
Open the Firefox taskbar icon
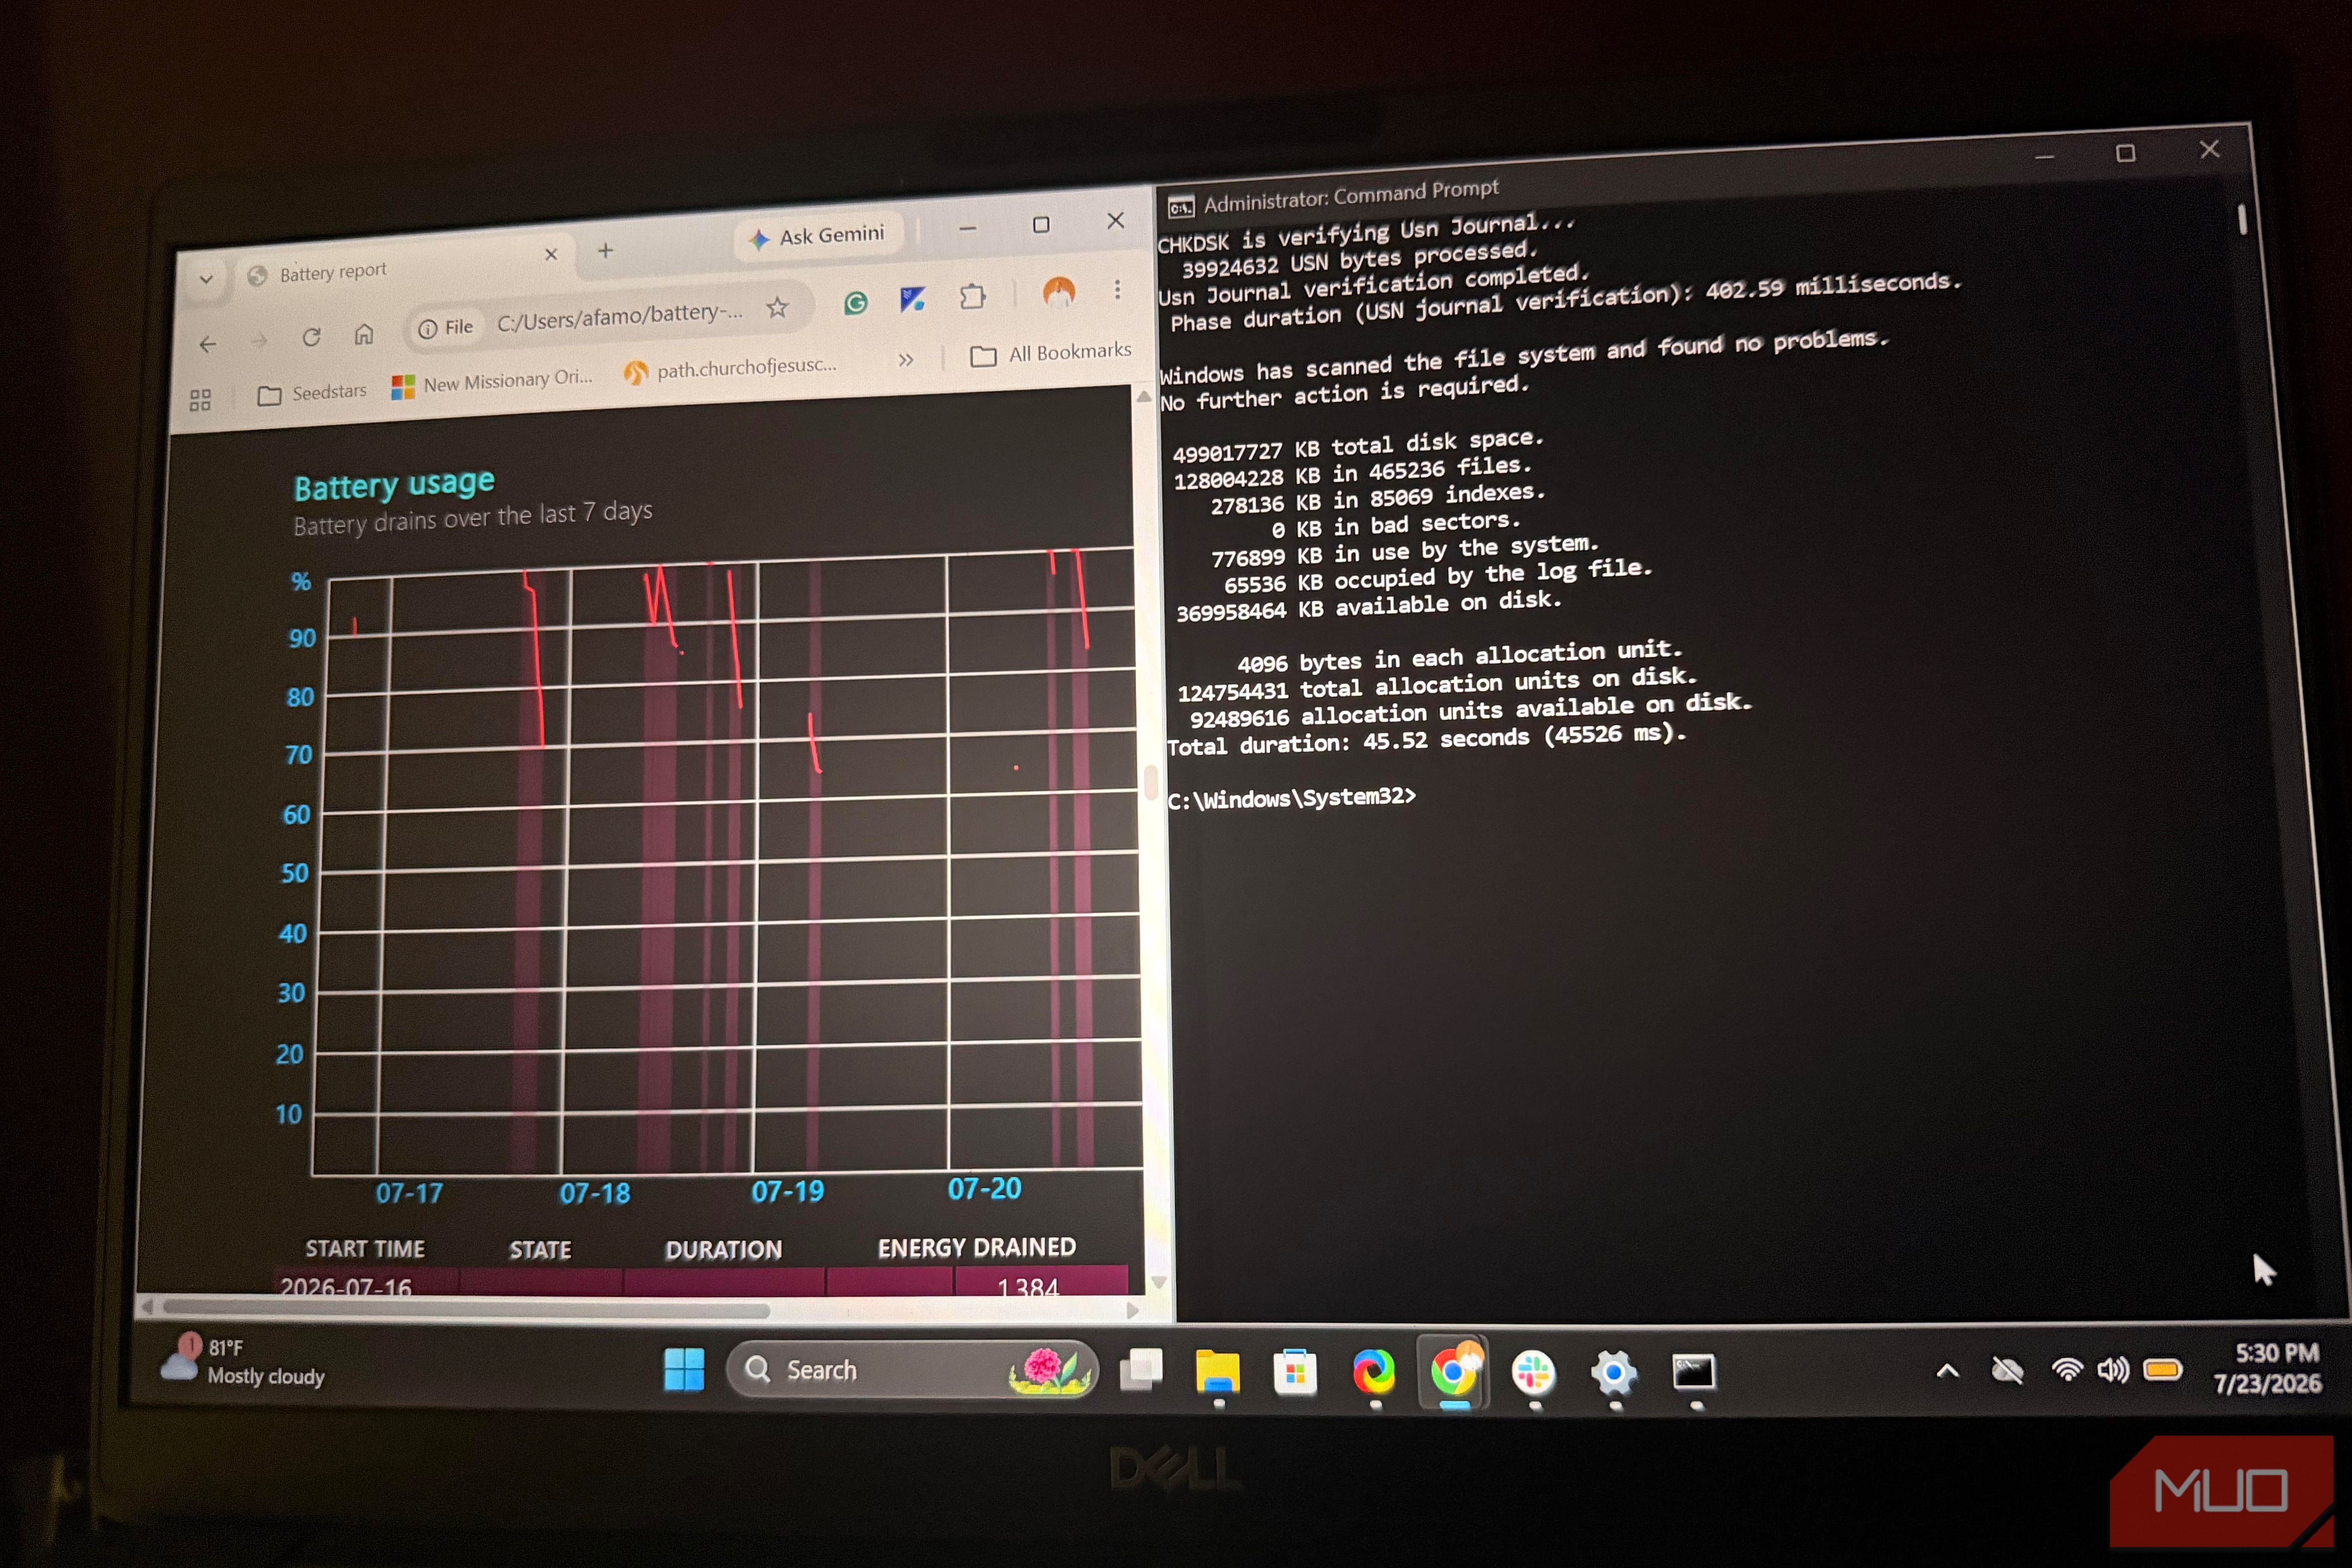[1374, 1372]
